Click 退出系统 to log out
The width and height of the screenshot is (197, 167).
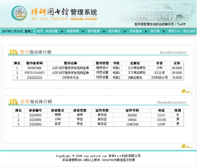coord(189,31)
